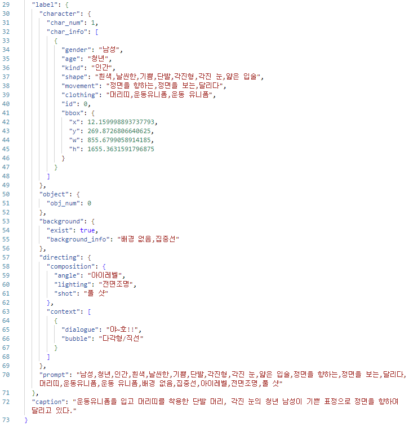Click line number 29 in the gutter
This screenshot has height=426, width=409.
point(6,5)
